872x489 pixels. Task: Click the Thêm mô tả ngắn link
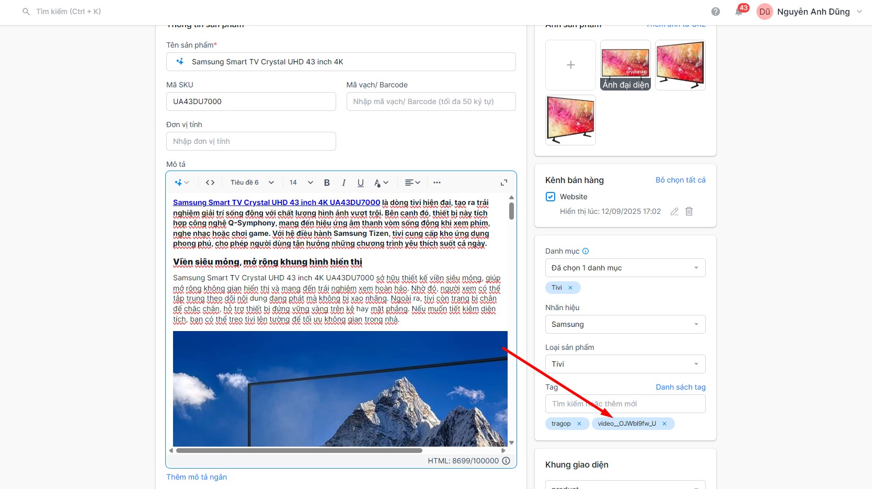coord(197,477)
